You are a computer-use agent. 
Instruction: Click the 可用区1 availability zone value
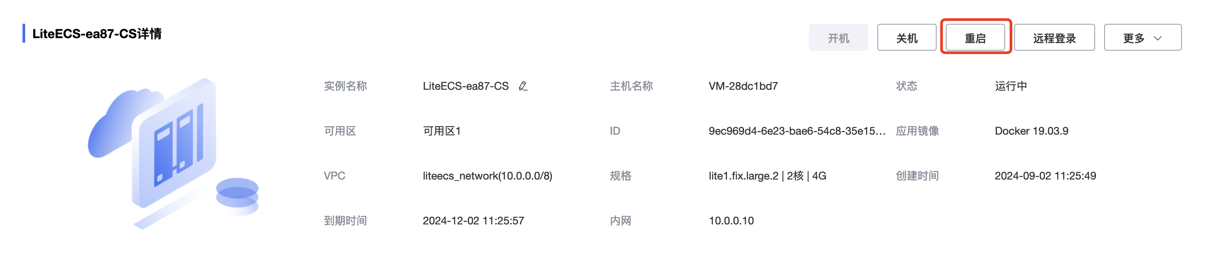pos(442,131)
